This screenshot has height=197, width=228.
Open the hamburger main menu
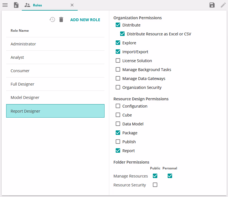click(x=5, y=5)
